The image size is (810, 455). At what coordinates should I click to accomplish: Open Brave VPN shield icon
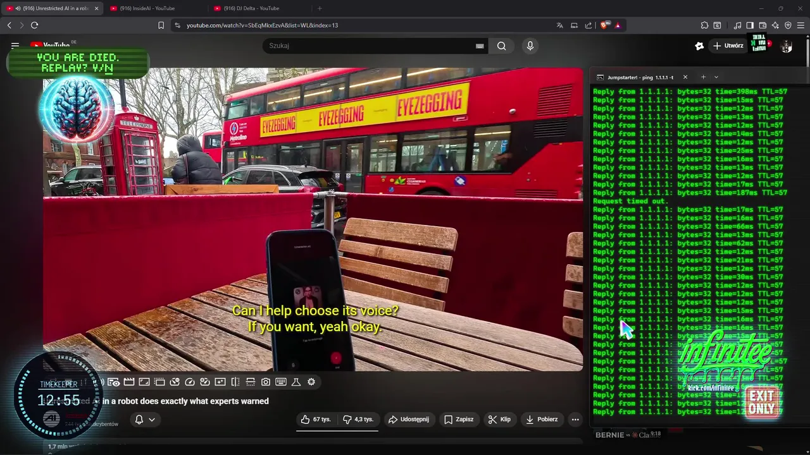tap(788, 25)
